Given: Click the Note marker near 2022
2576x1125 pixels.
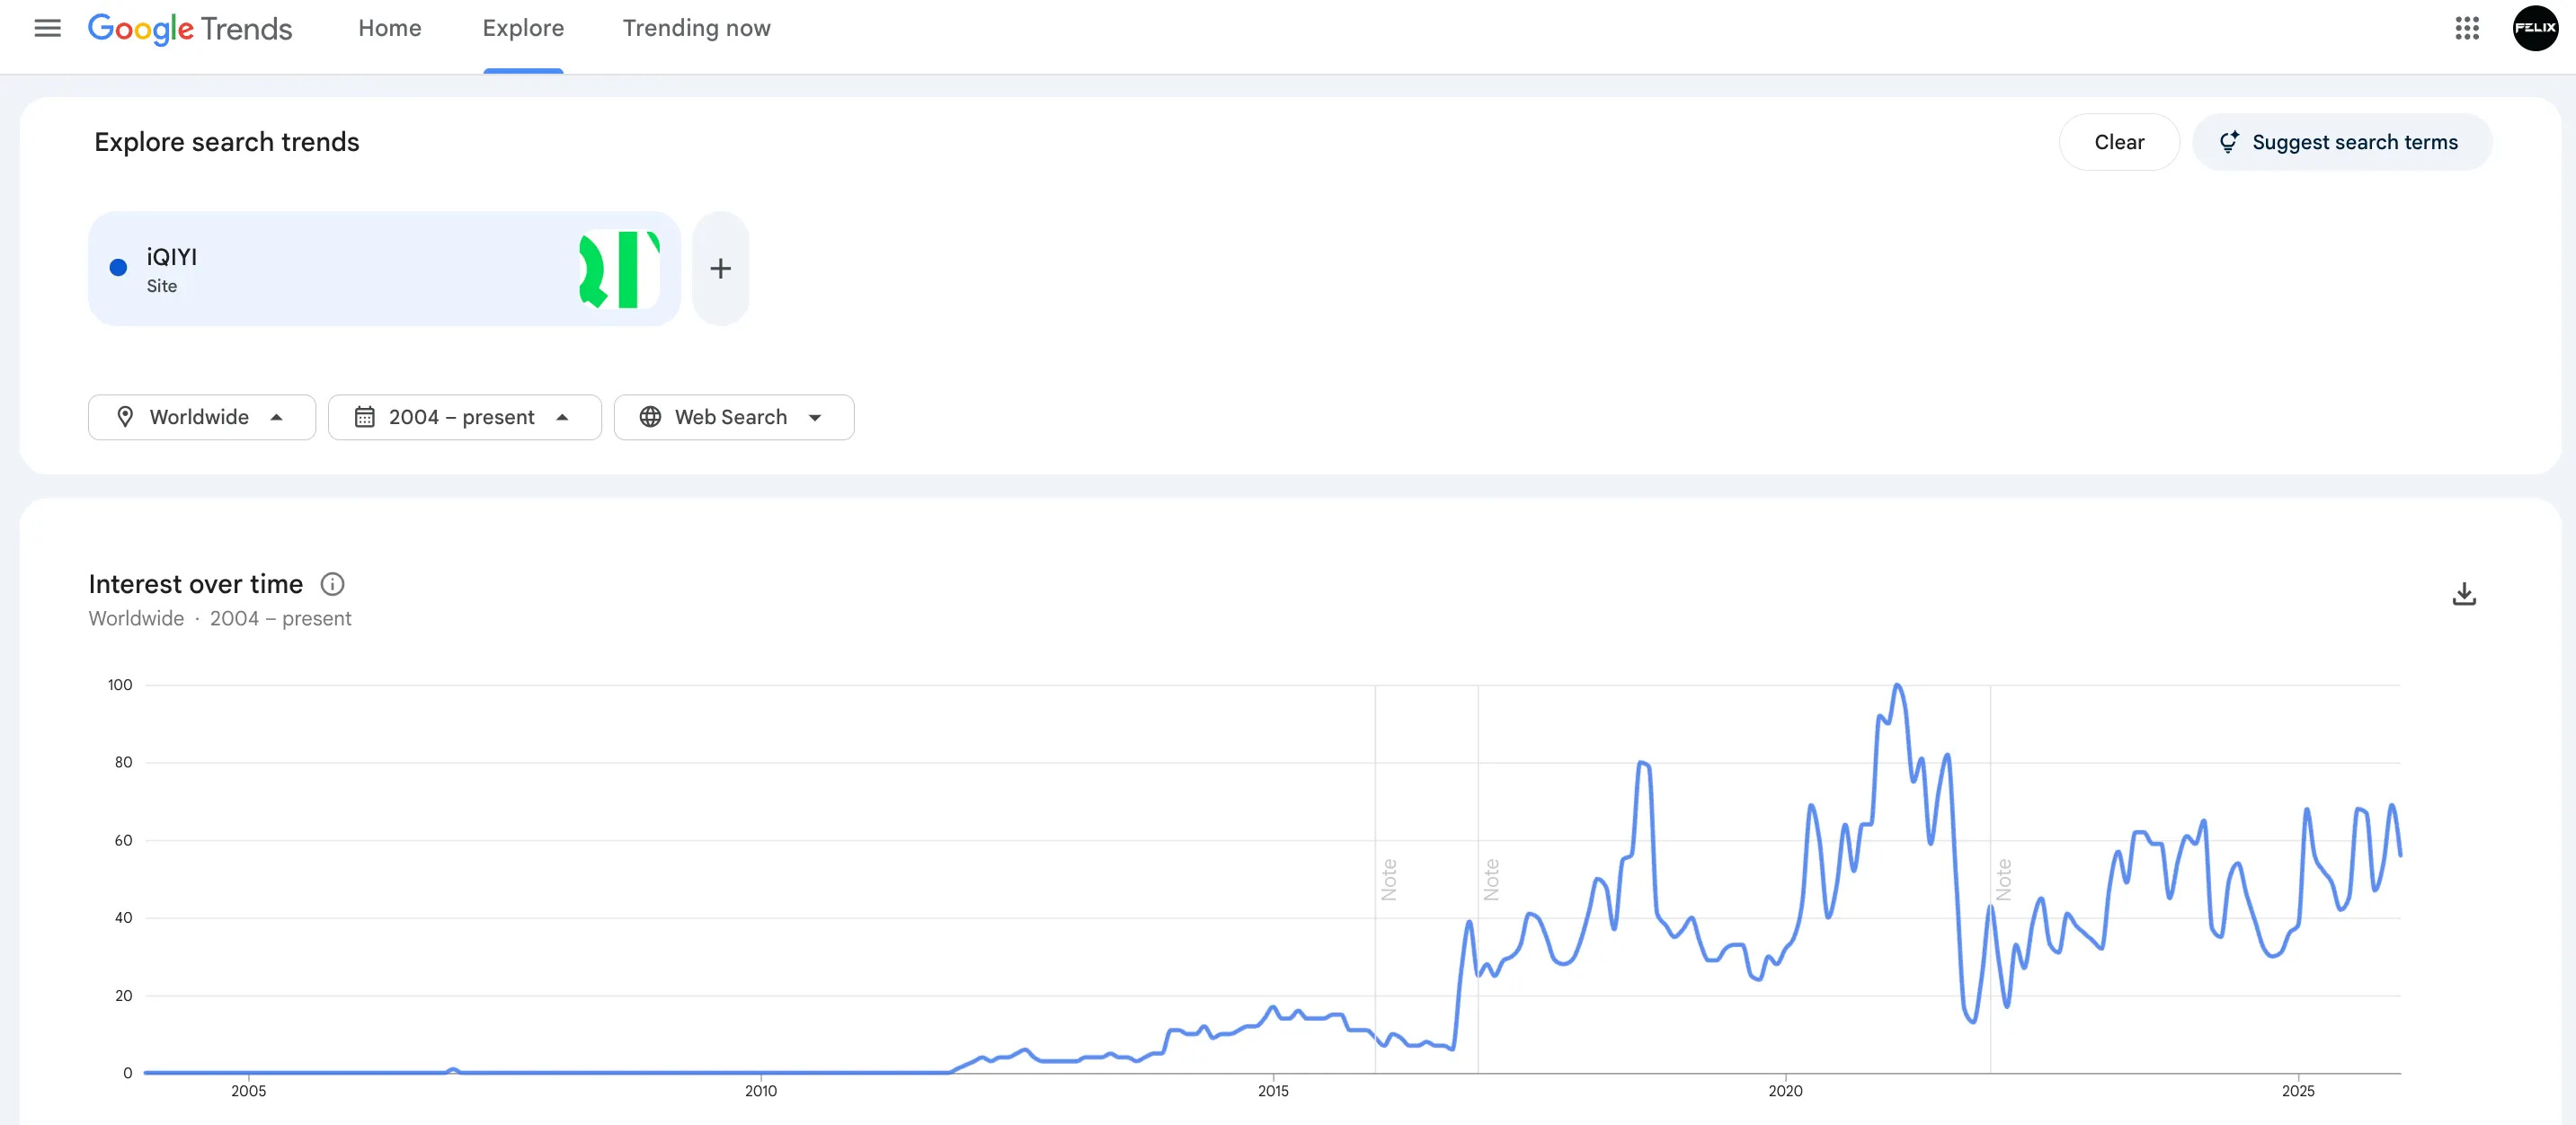Looking at the screenshot, I should pyautogui.click(x=2003, y=879).
